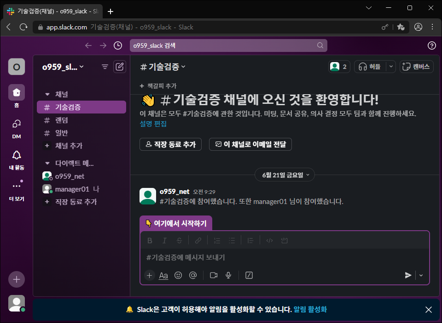This screenshot has width=442, height=323.
Task: Click 알림 활성화 link
Action: (310, 310)
